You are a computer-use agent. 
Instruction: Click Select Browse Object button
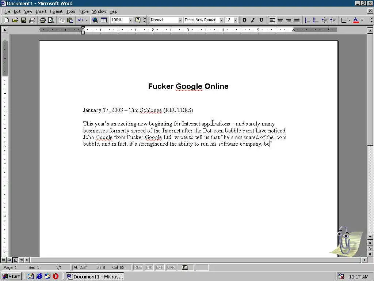click(x=370, y=248)
